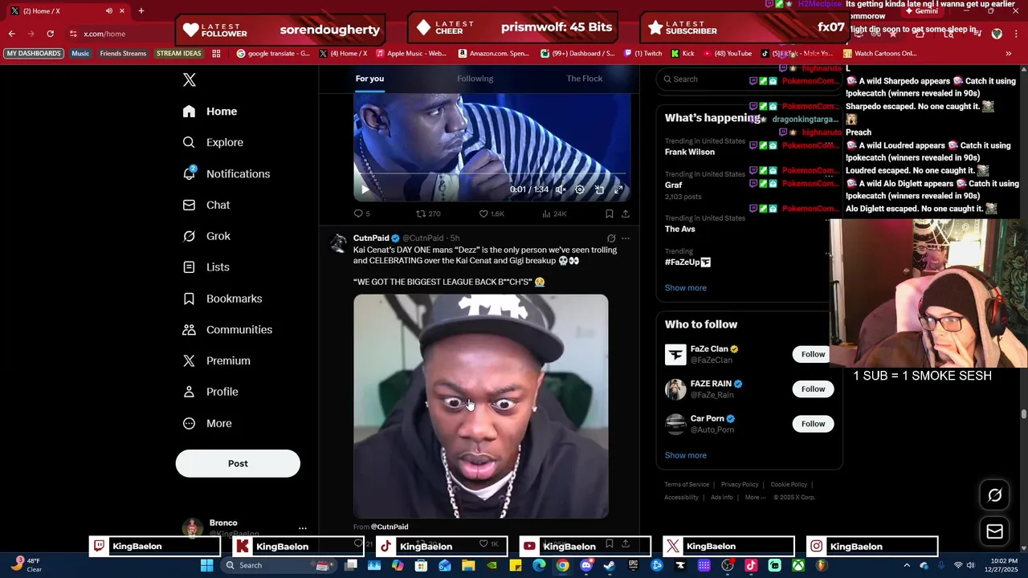This screenshot has height=578, width=1028.
Task: Like the post with 1.6K likes
Action: (x=492, y=214)
